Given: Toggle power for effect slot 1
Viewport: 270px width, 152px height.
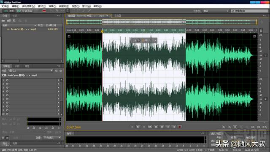Looking at the screenshot, I should (7, 80).
